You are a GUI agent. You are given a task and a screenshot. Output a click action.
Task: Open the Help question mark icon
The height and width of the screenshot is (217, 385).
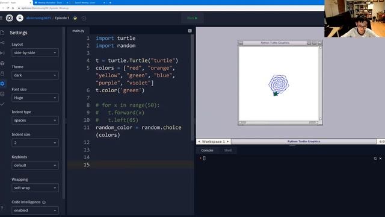point(2,208)
